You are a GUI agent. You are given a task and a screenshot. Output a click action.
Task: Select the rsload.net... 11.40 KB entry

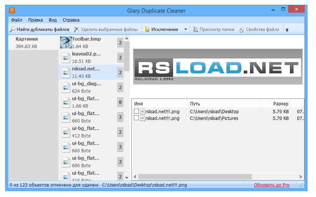pyautogui.click(x=91, y=73)
